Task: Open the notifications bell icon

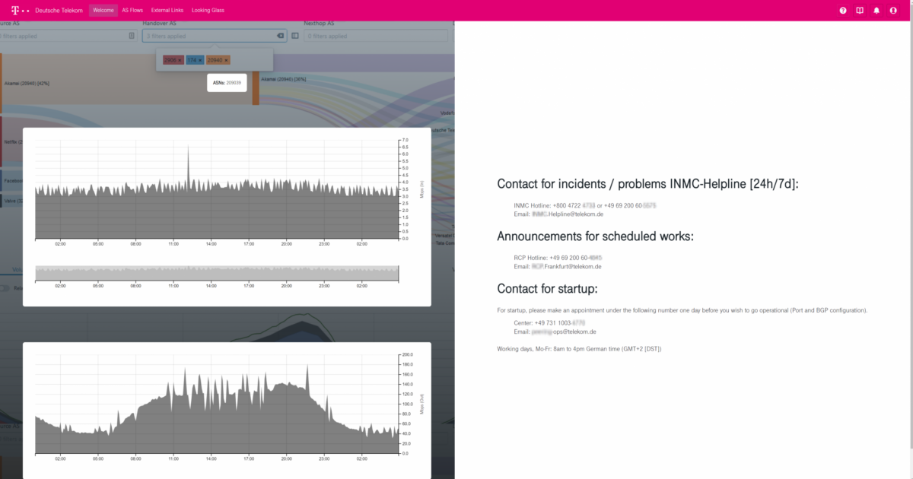Action: click(x=876, y=10)
